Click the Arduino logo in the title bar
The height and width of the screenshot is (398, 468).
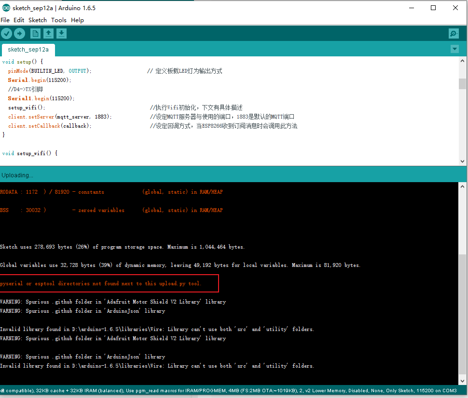[x=6, y=8]
